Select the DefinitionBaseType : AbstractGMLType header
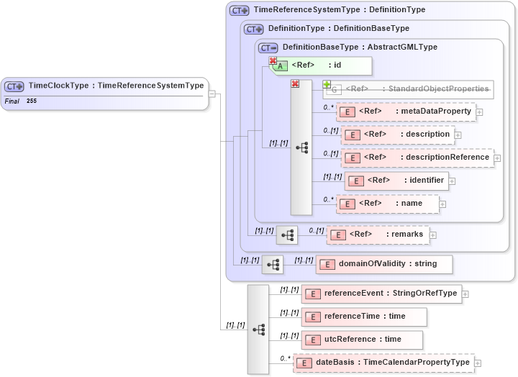 [360, 47]
